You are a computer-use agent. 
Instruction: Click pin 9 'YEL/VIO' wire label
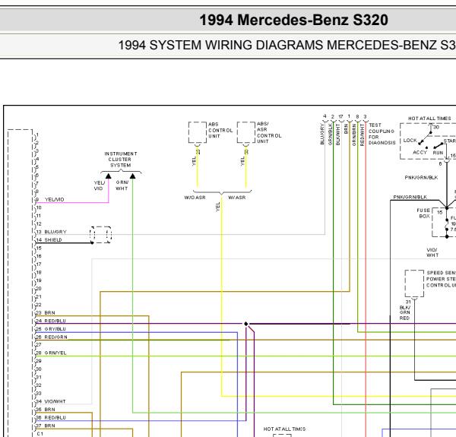pyautogui.click(x=55, y=199)
